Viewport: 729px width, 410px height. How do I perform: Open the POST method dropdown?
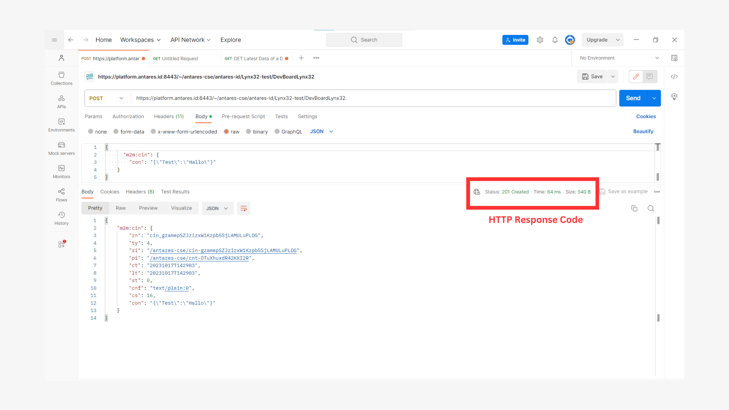106,98
